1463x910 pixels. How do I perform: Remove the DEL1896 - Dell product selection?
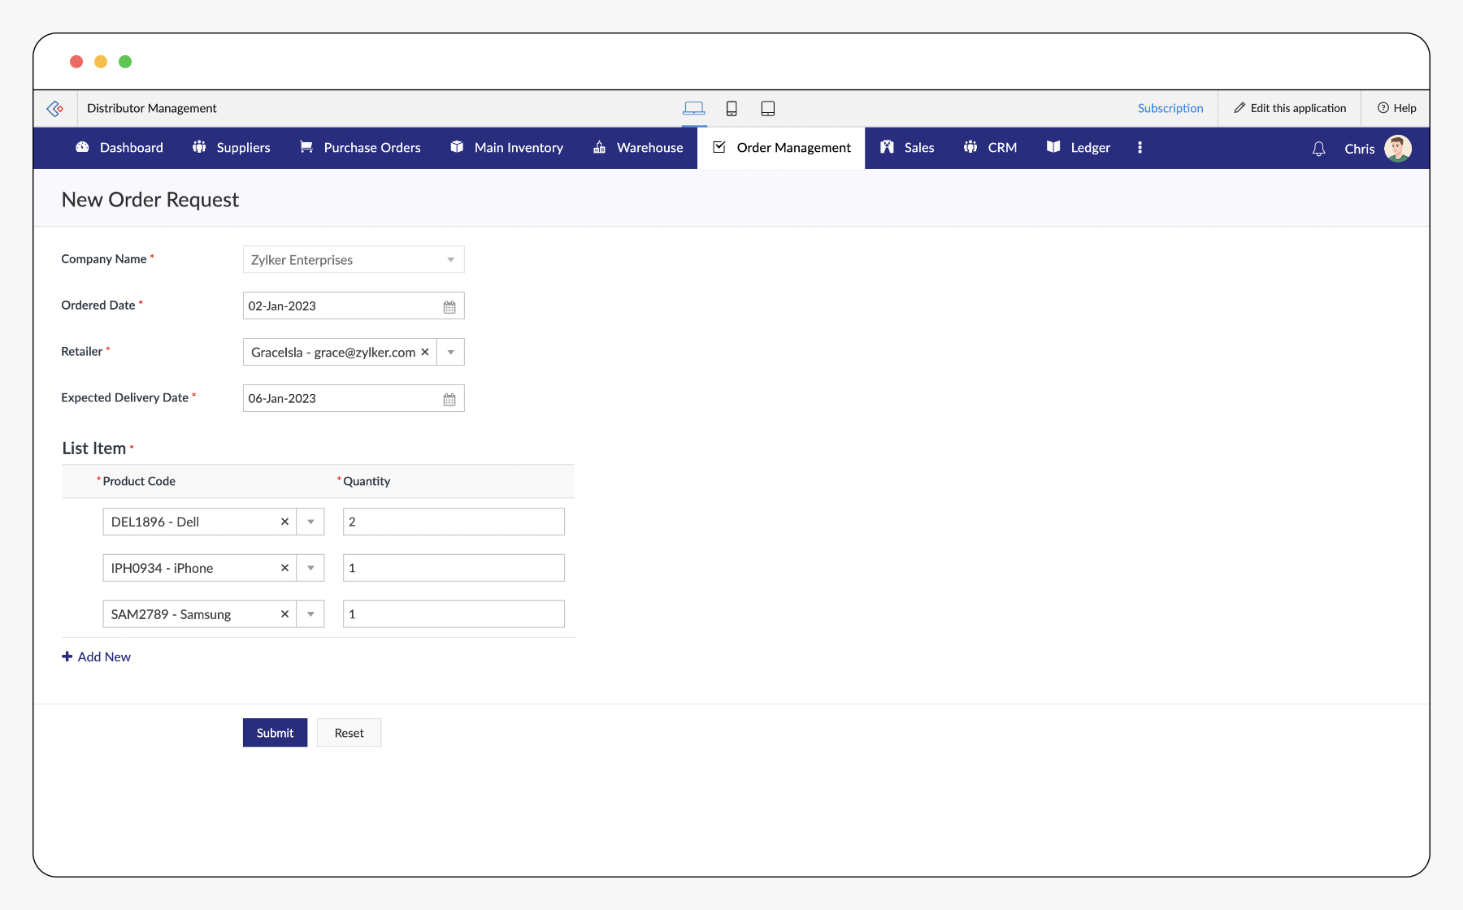[284, 522]
